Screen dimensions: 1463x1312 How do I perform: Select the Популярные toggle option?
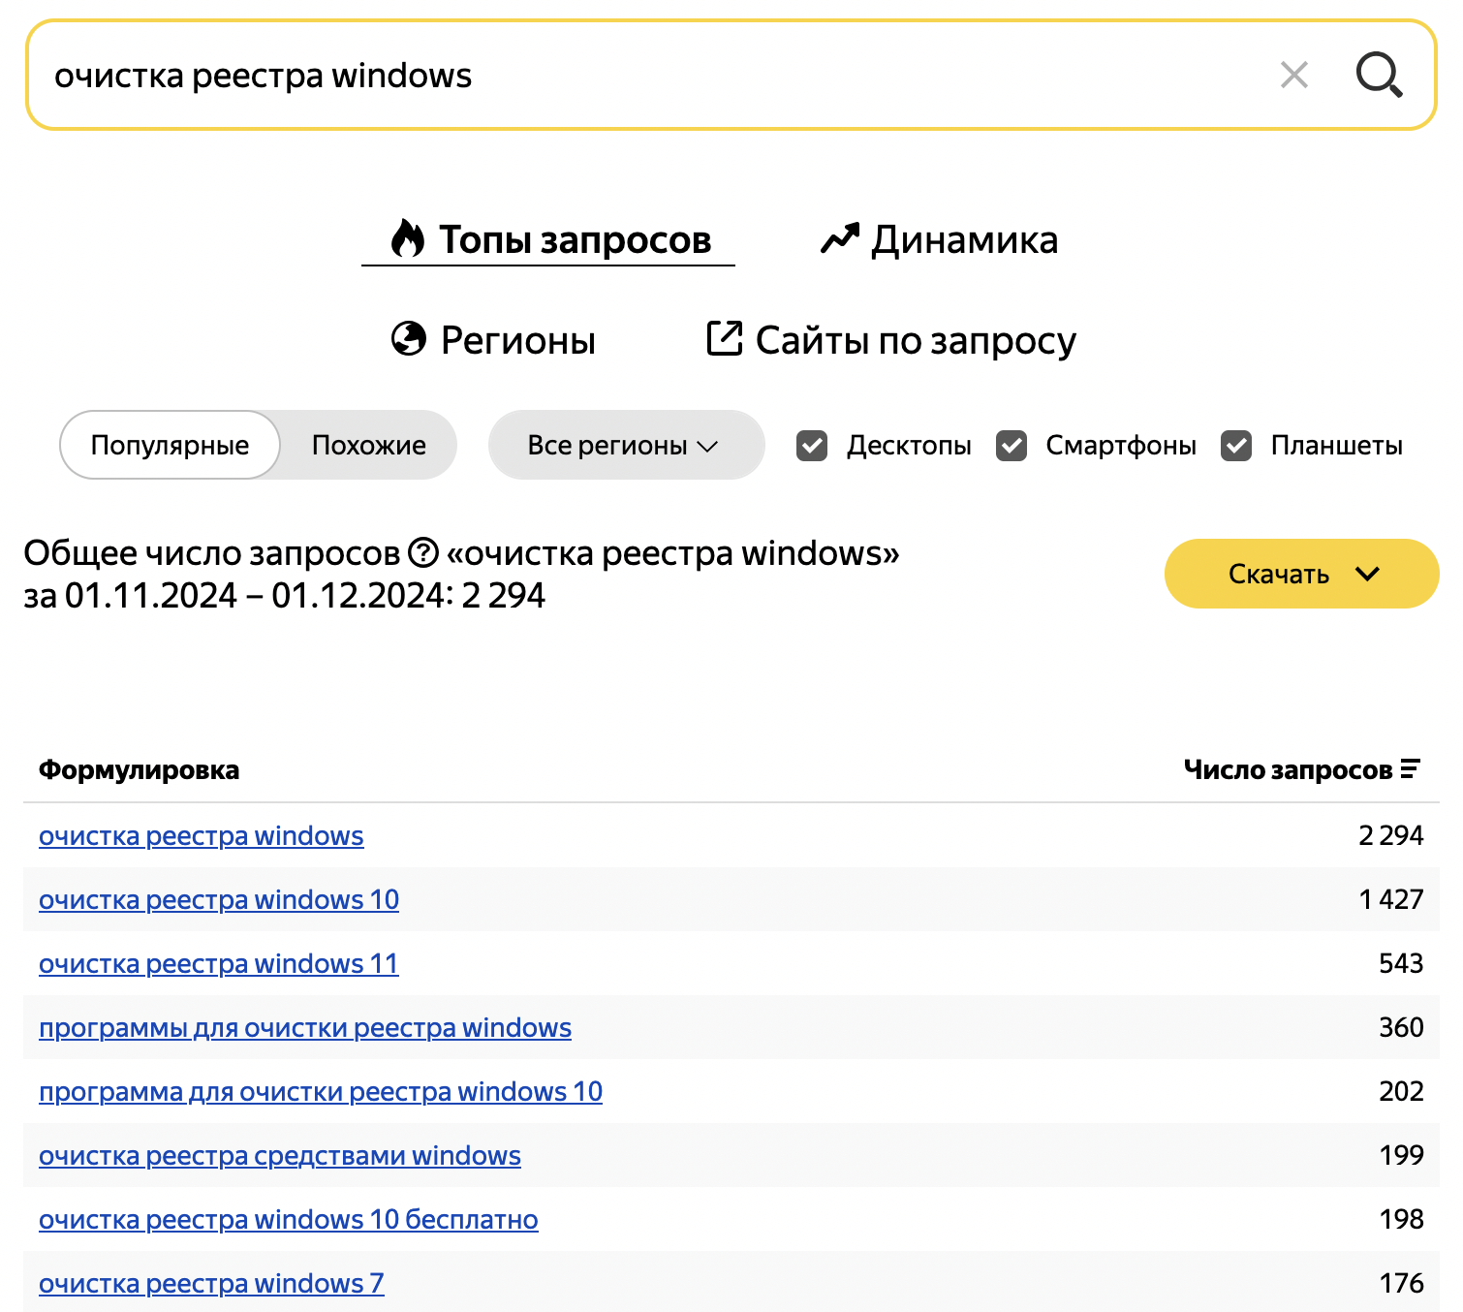tap(170, 445)
